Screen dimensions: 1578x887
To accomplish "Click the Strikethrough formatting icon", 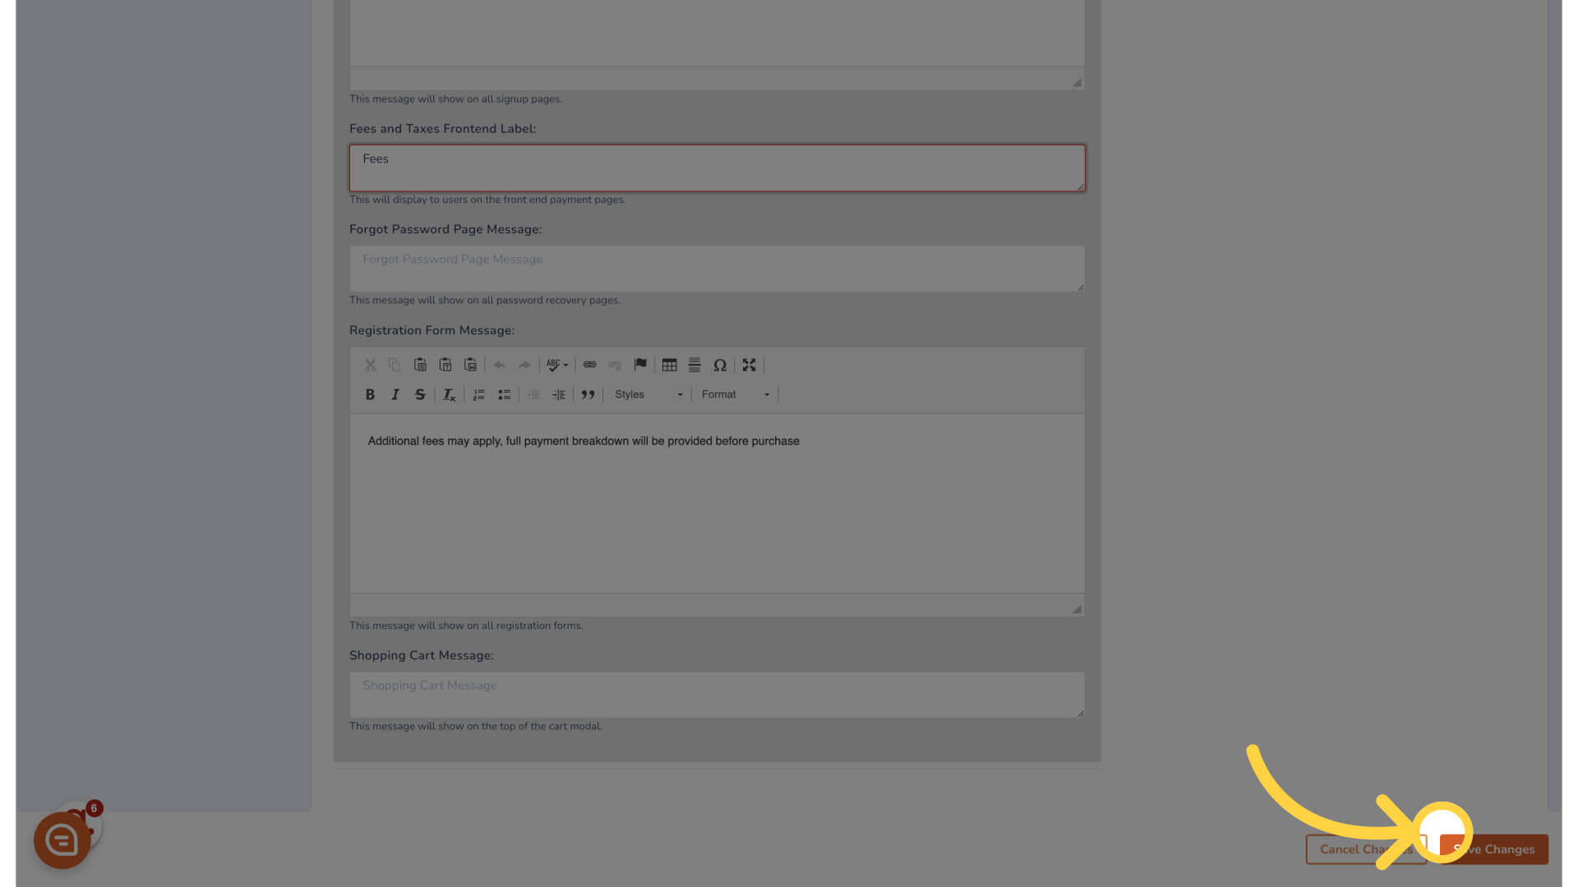I will (421, 394).
